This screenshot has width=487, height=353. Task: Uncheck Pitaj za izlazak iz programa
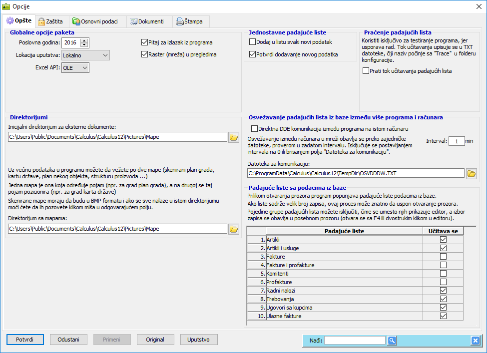click(145, 42)
